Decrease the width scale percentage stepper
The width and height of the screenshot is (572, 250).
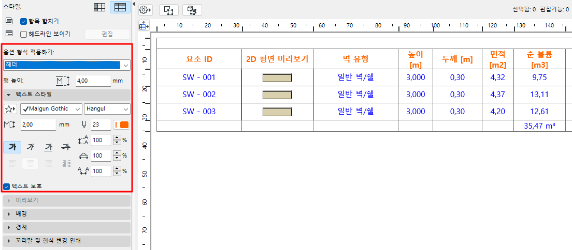(x=117, y=158)
